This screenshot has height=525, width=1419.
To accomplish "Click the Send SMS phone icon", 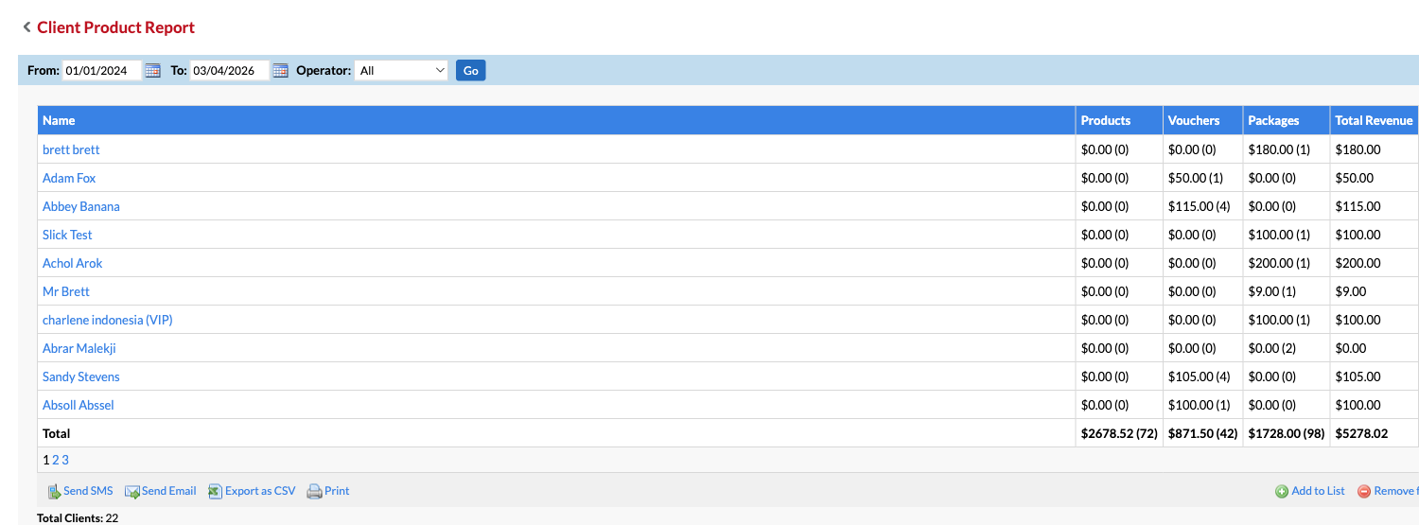I will point(54,491).
